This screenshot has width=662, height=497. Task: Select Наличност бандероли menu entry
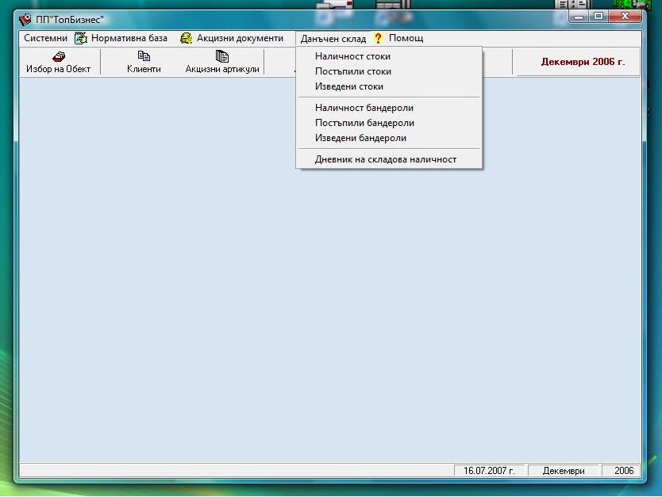389,108
